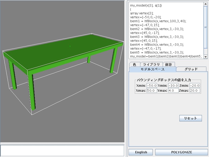The height and width of the screenshot is (157, 209).
Task: Open the 保存 save tab
Action: [169, 65]
